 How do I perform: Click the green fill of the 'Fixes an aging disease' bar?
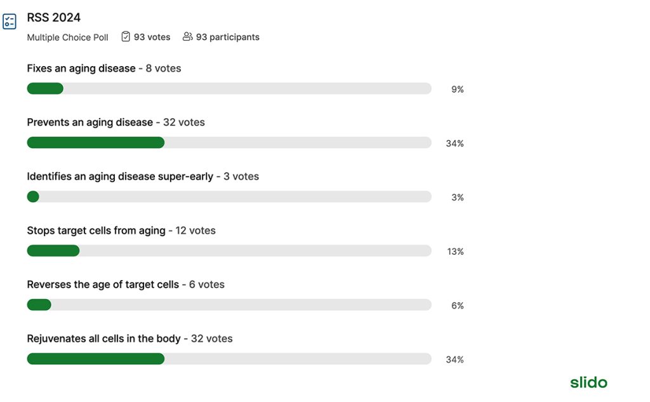click(45, 89)
